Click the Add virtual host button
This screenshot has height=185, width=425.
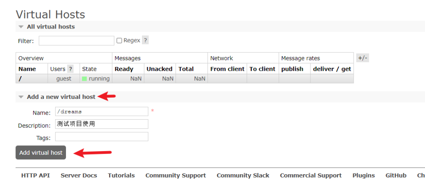pos(41,153)
